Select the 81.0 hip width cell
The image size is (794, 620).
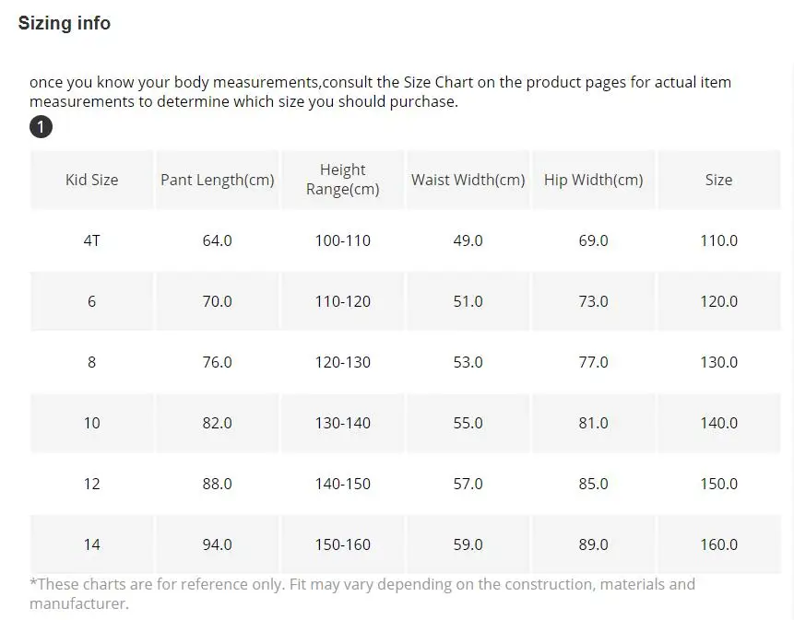click(x=594, y=423)
